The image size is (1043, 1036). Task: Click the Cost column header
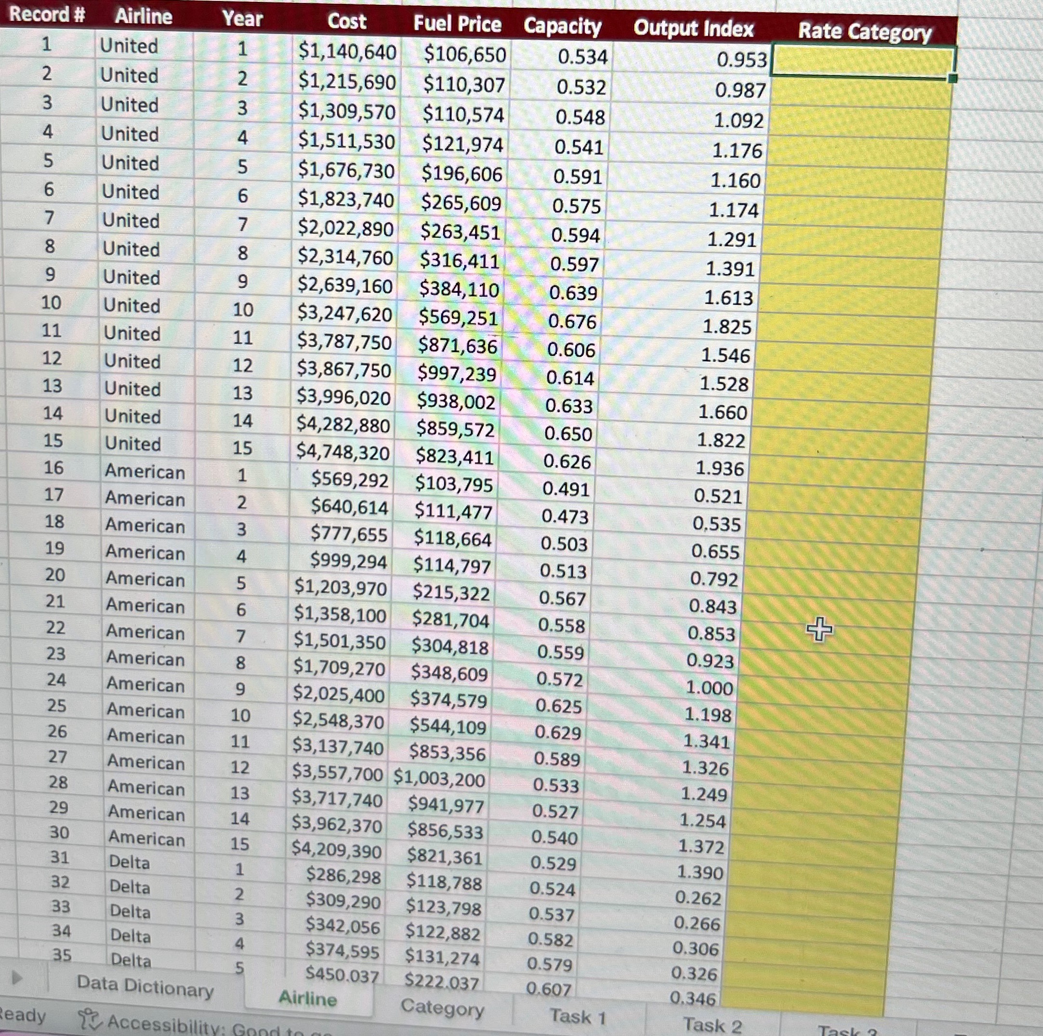pyautogui.click(x=346, y=22)
